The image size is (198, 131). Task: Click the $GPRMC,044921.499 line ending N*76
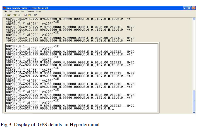point(70,84)
